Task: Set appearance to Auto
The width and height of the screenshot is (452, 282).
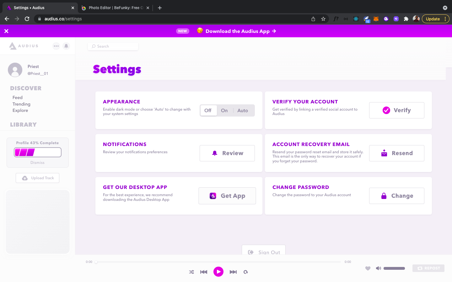Action: pos(243,110)
